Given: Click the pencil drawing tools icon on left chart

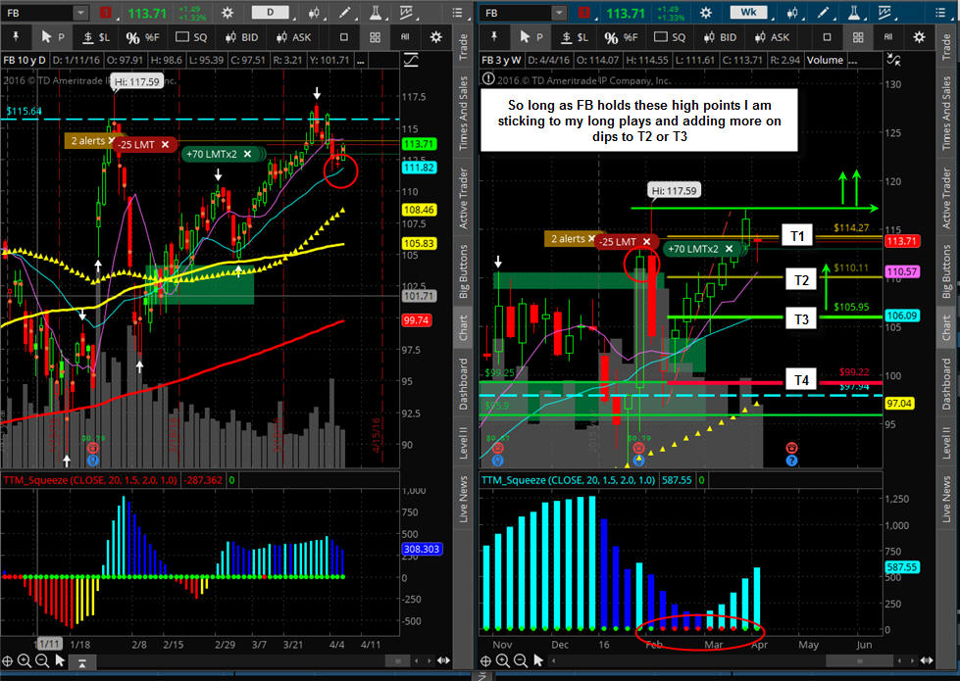Looking at the screenshot, I should coord(342,14).
